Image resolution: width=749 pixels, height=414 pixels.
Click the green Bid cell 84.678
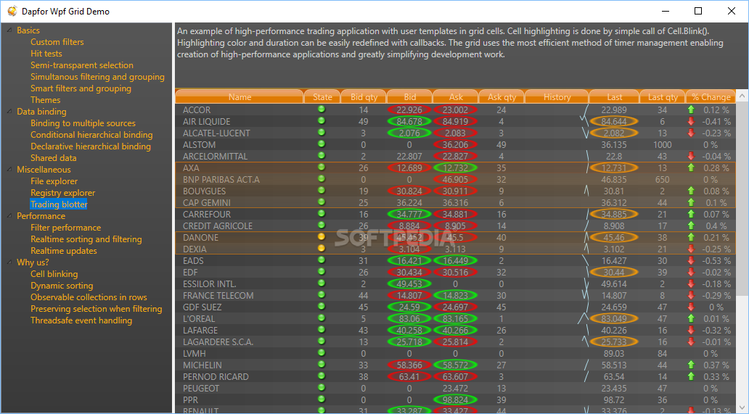click(409, 122)
